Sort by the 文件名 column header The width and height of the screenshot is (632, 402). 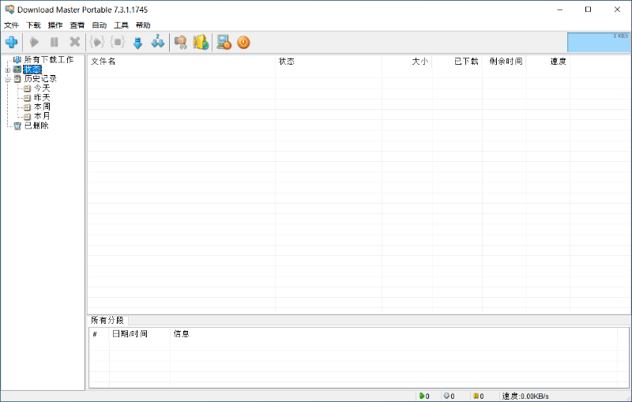[x=182, y=62]
